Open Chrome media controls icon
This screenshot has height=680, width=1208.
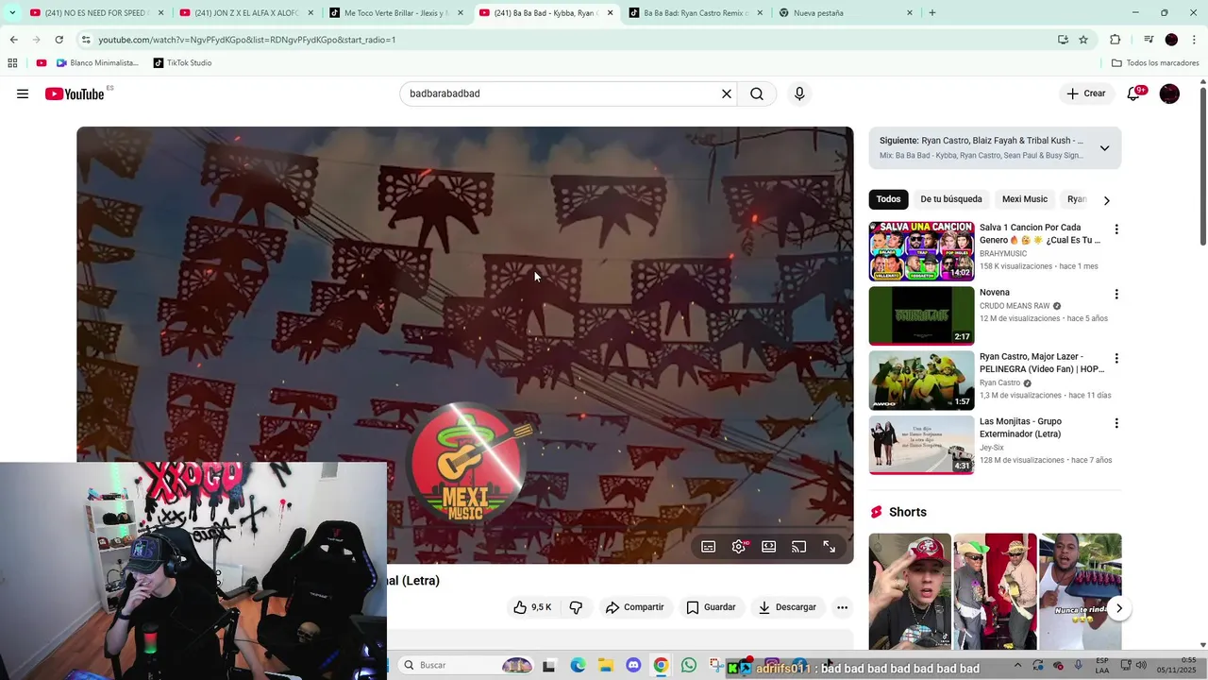coord(1149,40)
